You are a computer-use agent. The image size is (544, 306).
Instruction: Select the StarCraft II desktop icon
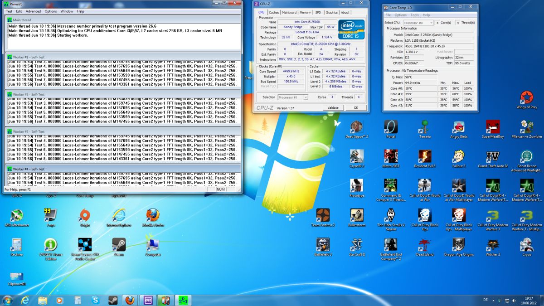pyautogui.click(x=357, y=247)
